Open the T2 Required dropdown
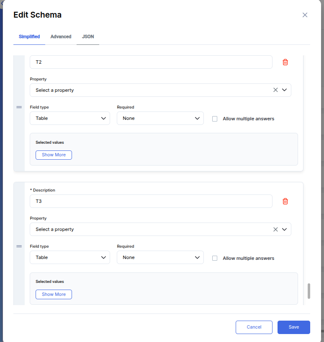 (160, 118)
